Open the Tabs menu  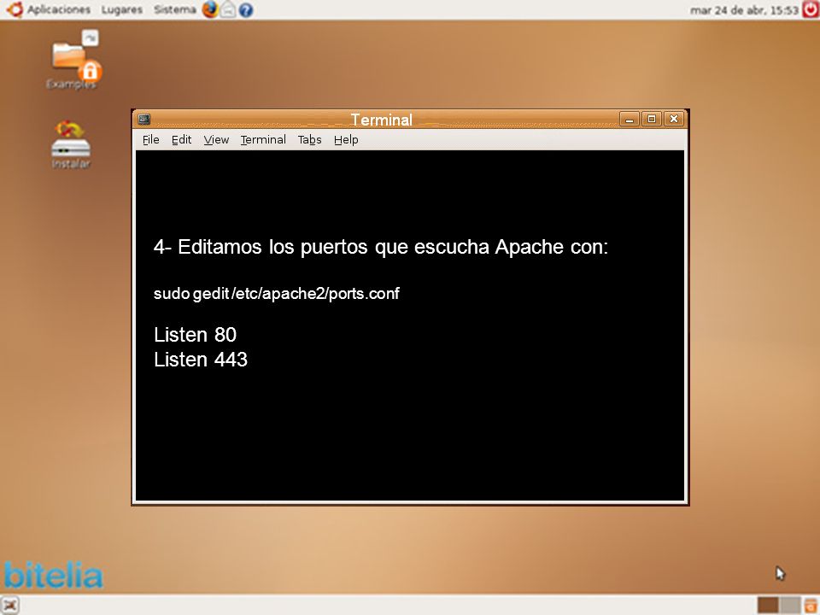point(309,139)
